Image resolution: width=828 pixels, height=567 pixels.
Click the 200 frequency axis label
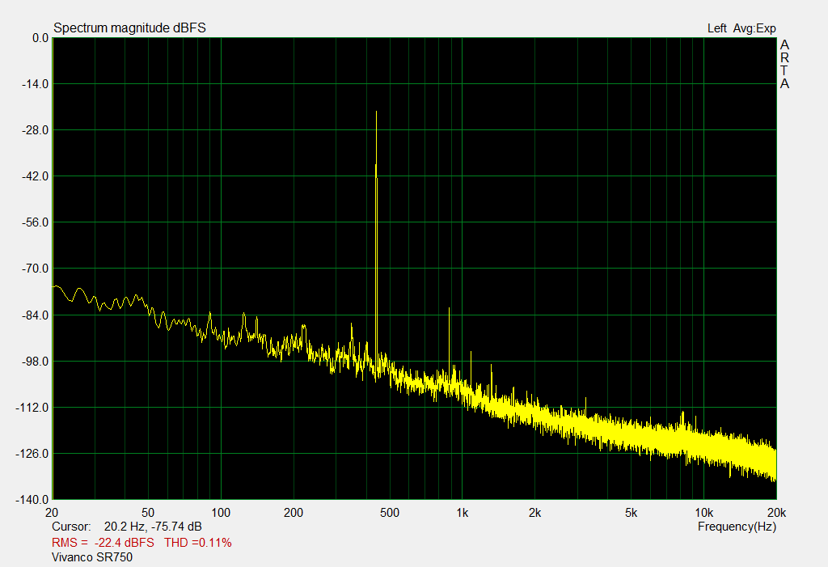[x=294, y=513]
